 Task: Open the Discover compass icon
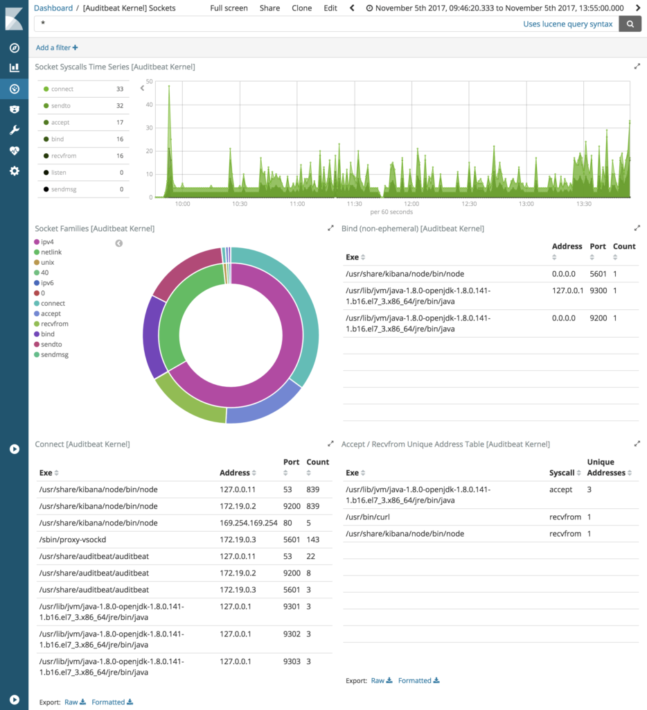(x=14, y=48)
